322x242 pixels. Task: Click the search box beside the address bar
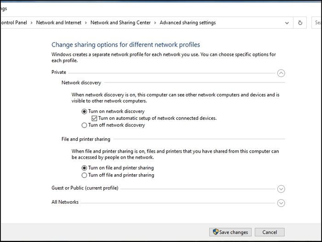coord(316,23)
